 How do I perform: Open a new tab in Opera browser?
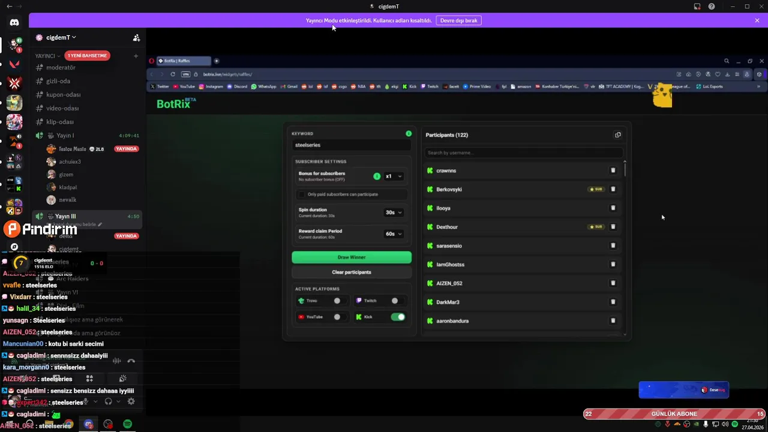point(217,61)
